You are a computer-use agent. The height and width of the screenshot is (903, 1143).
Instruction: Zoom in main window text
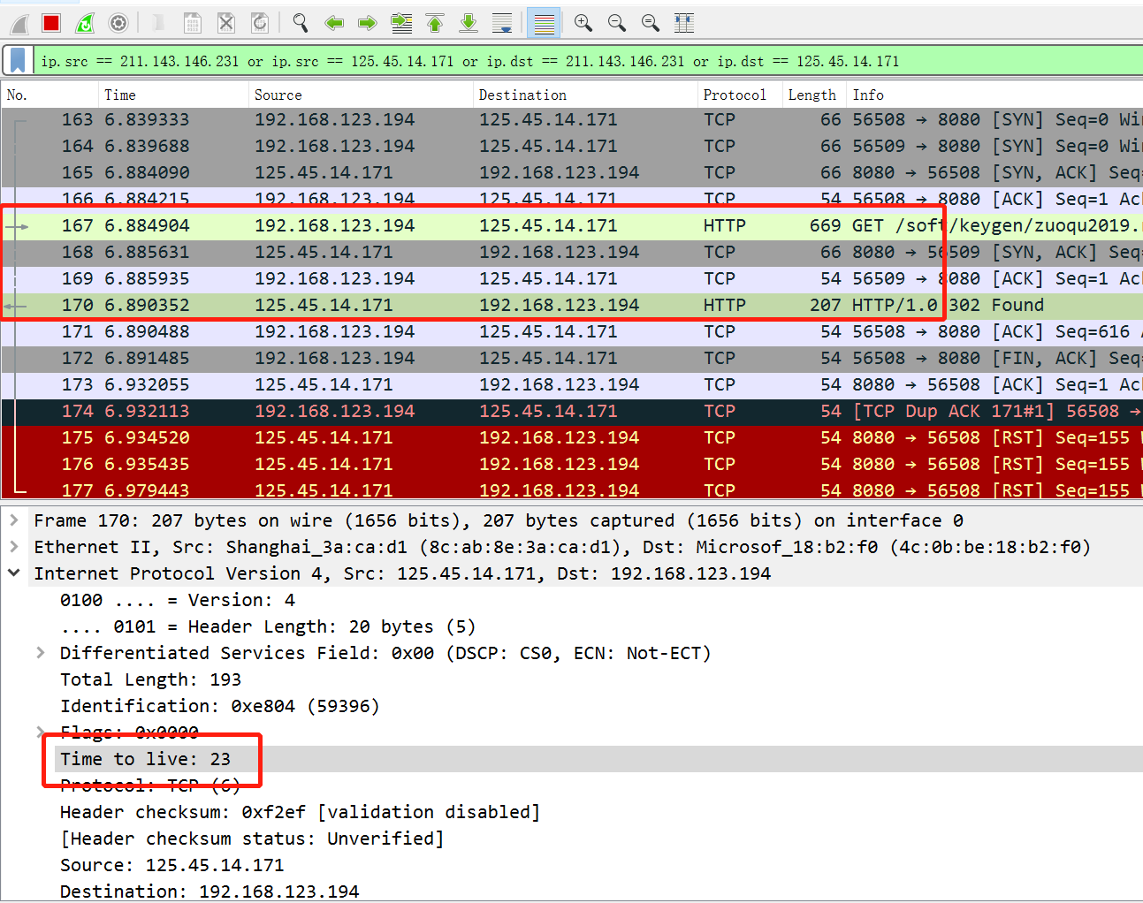[583, 23]
